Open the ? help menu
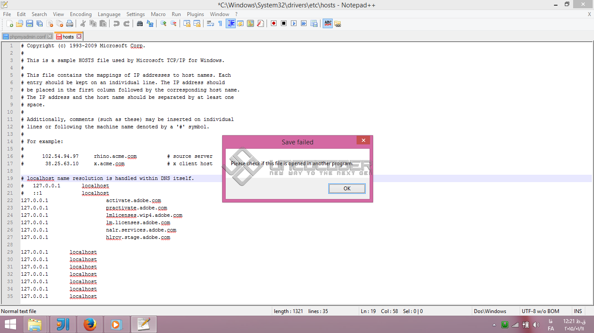Image resolution: width=594 pixels, height=333 pixels. [x=236, y=14]
